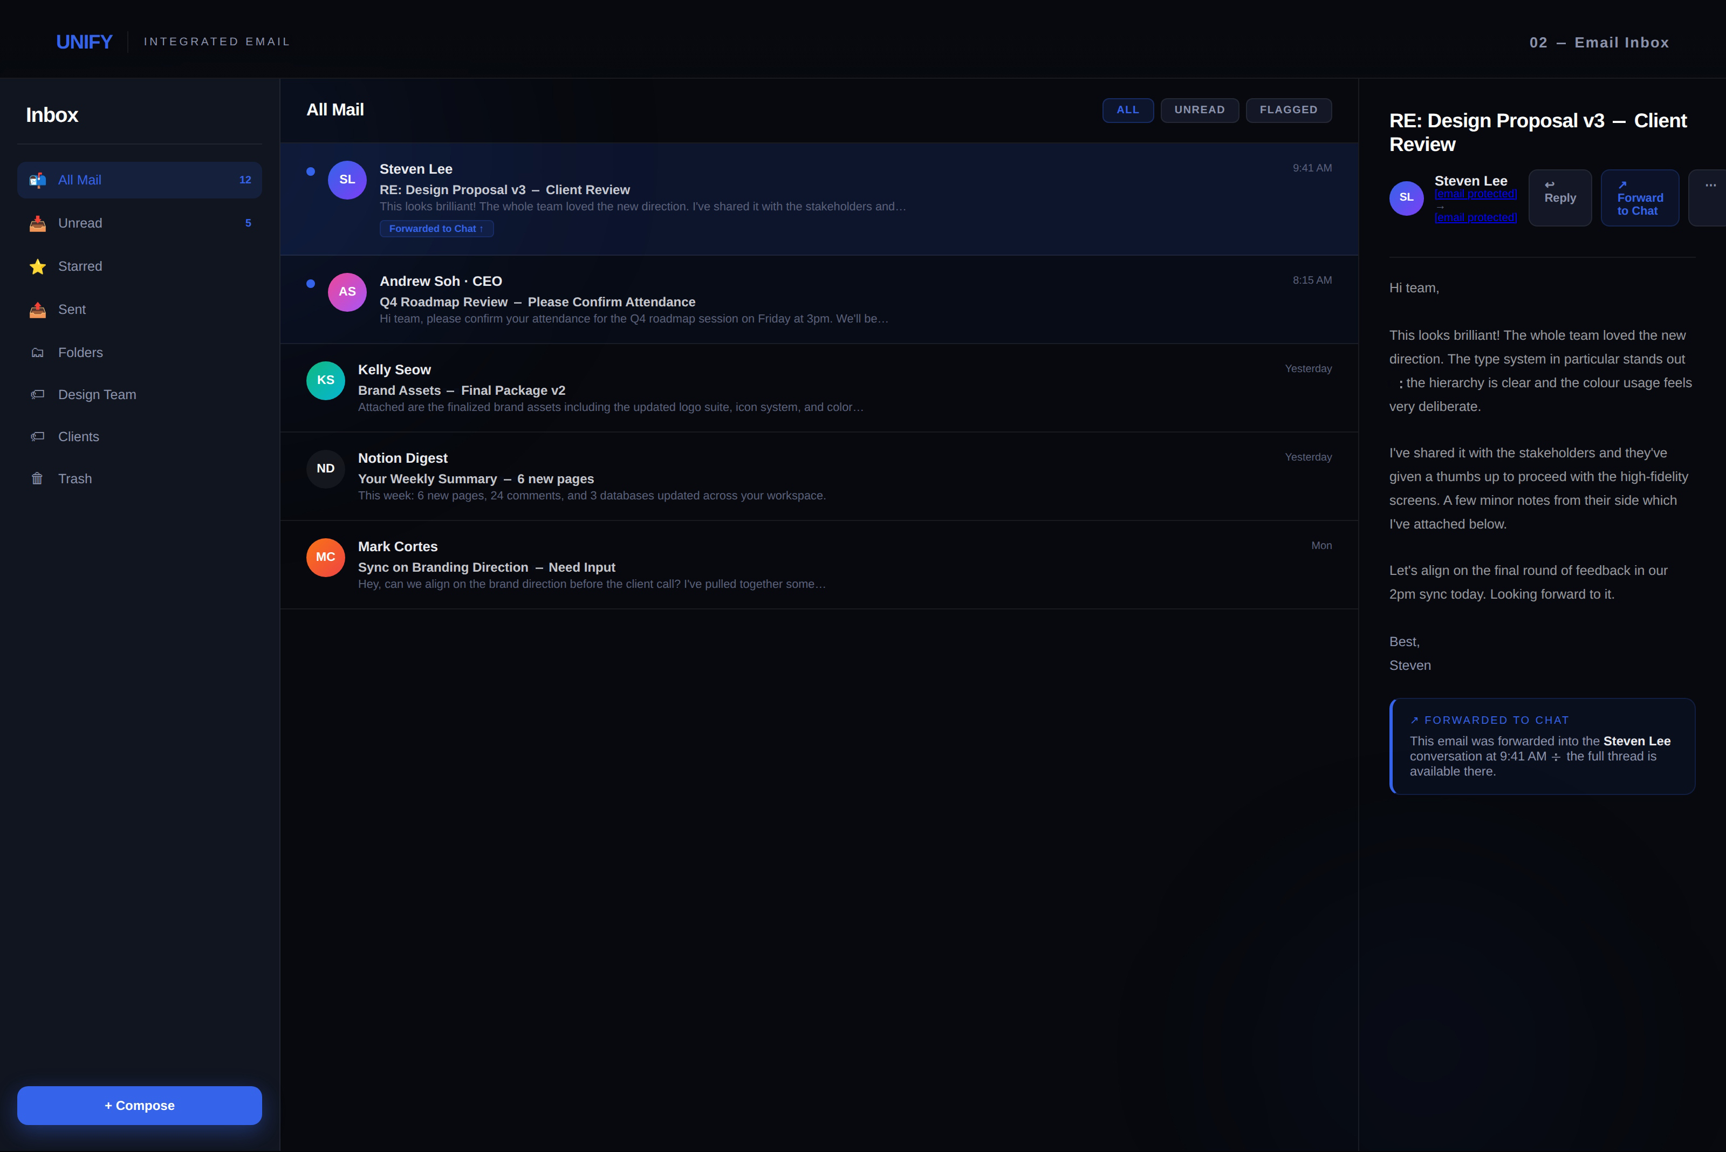Open the RE: Design Proposal v3 email in list
Image resolution: width=1726 pixels, height=1152 pixels.
click(819, 199)
